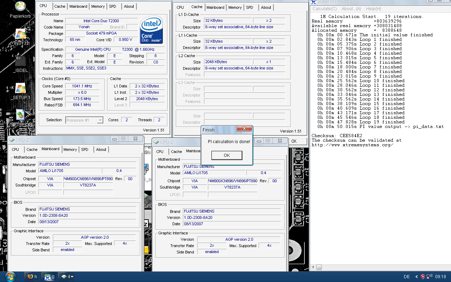Click the Socket 479 mPGA package value
This screenshot has height=282, width=451.
tap(101, 33)
